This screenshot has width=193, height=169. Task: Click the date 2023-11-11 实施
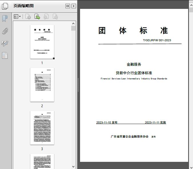click(155, 122)
